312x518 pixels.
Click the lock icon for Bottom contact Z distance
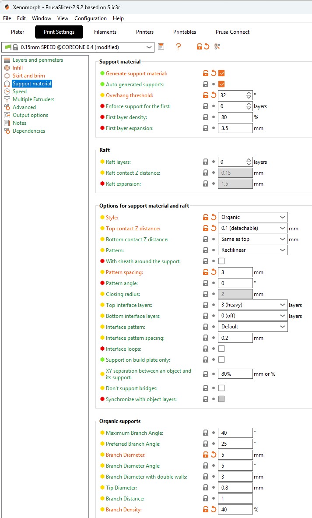point(206,239)
